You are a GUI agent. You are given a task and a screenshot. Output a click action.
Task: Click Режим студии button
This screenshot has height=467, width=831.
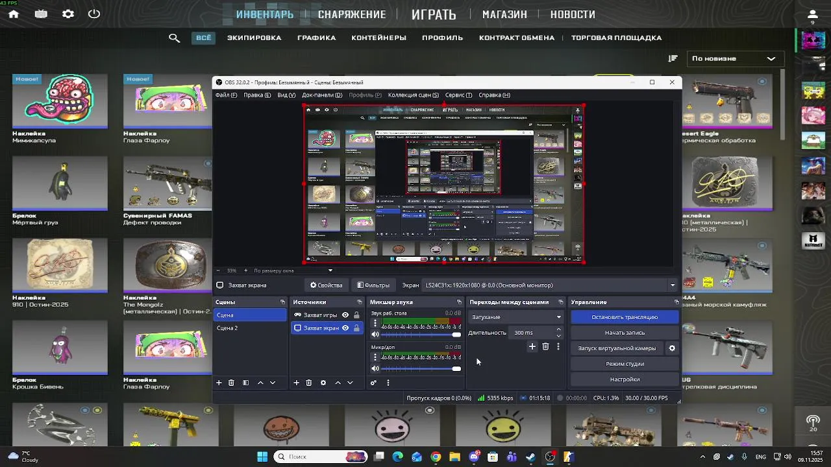tap(625, 364)
